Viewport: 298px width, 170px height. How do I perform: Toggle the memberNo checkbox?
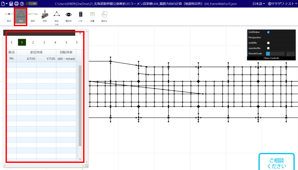coord(268,48)
